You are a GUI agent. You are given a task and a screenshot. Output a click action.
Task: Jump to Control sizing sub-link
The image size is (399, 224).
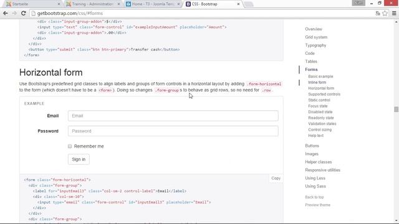320,130
